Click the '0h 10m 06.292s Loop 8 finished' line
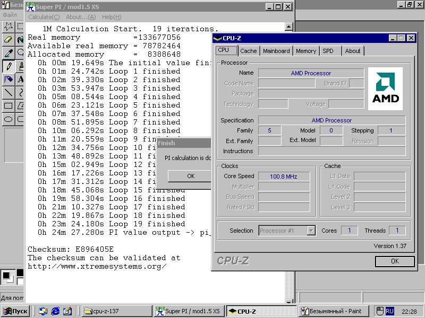This screenshot has height=318, width=425. click(109, 130)
